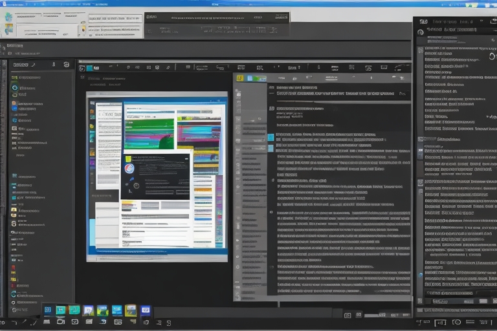Click the blue-purple icon ending the bottom strip
Screen dimensions: 497x331
(146, 310)
